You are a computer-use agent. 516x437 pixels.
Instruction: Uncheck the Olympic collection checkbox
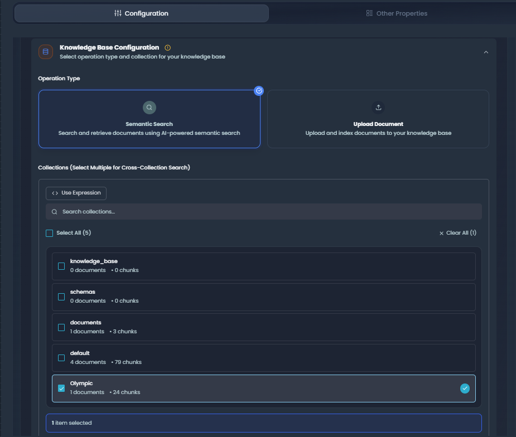coord(61,389)
